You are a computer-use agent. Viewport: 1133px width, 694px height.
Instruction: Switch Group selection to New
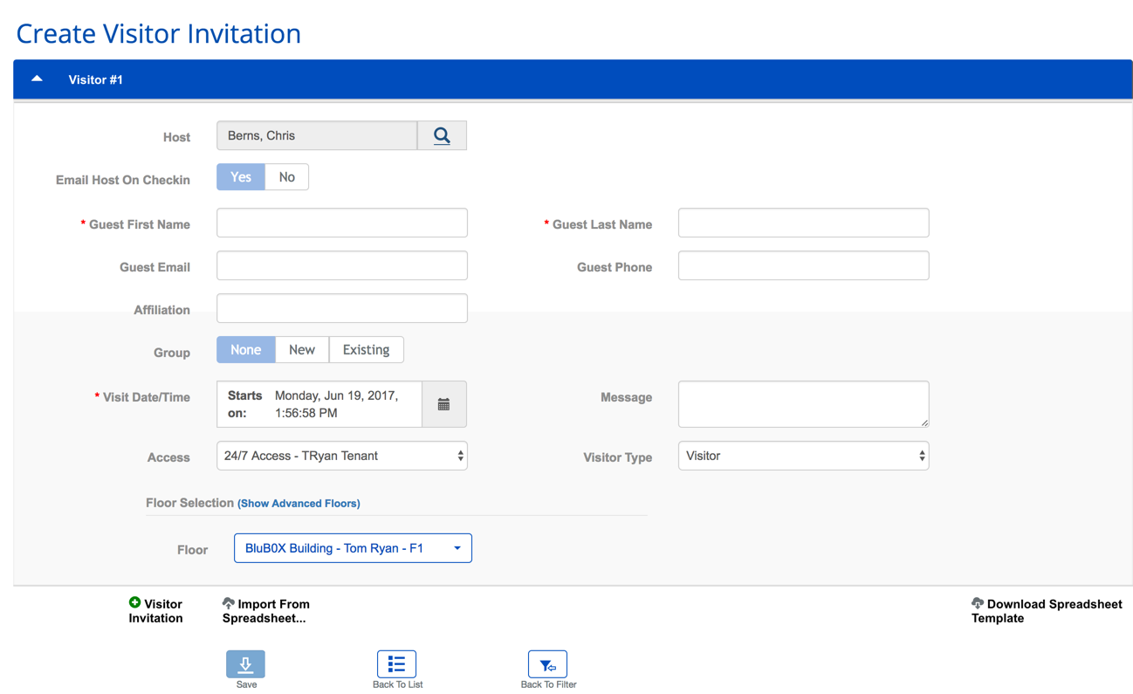pos(301,349)
